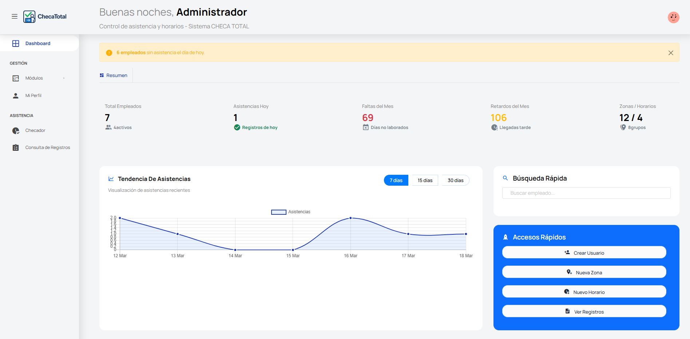Open the user avatar in top right
Image resolution: width=690 pixels, height=339 pixels.
[x=673, y=17]
